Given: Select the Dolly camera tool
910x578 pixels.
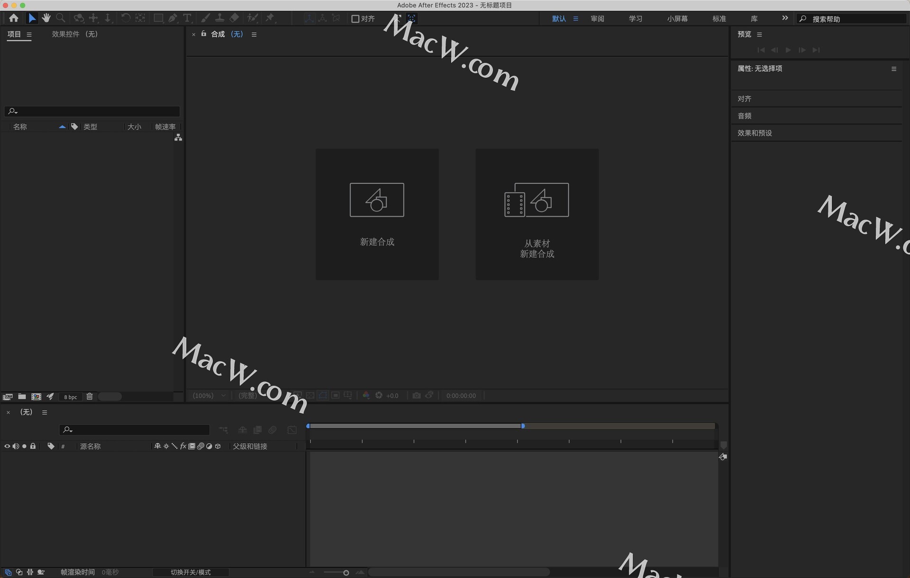Looking at the screenshot, I should pos(108,18).
